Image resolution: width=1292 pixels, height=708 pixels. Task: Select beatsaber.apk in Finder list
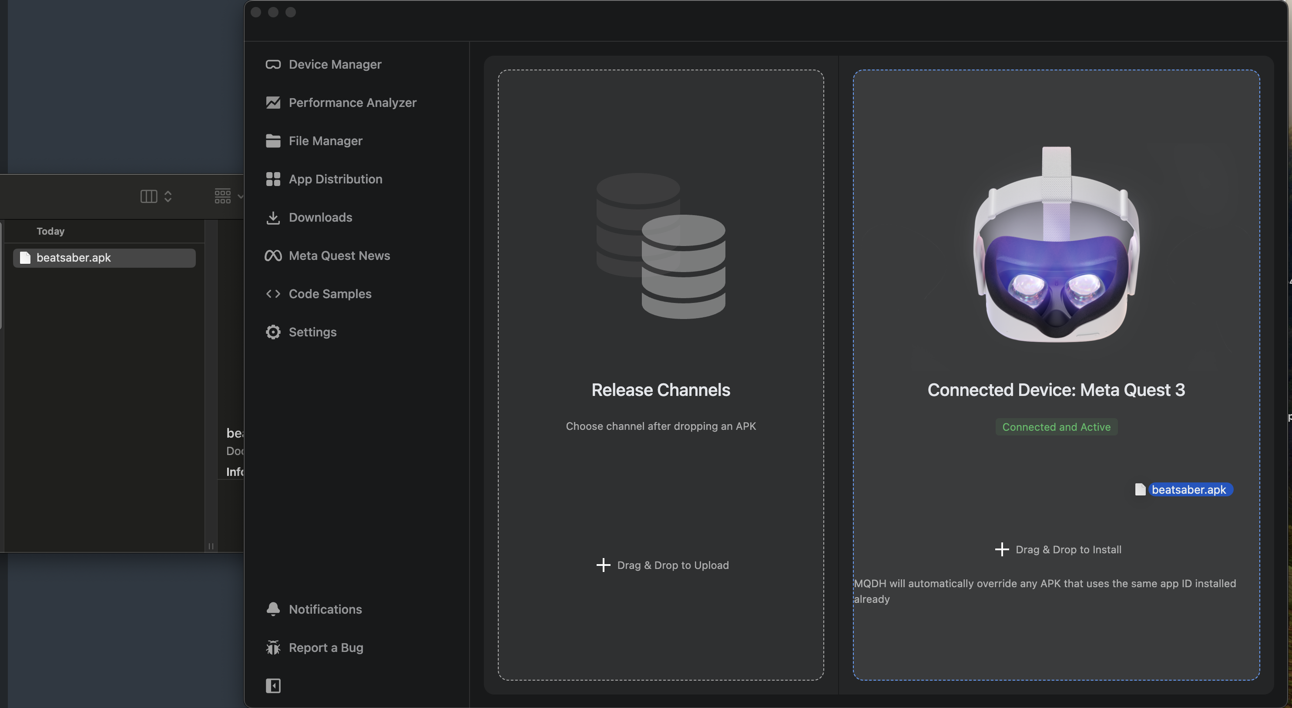(x=74, y=258)
